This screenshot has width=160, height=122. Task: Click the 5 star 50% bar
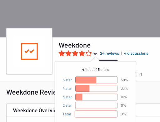[96, 80]
